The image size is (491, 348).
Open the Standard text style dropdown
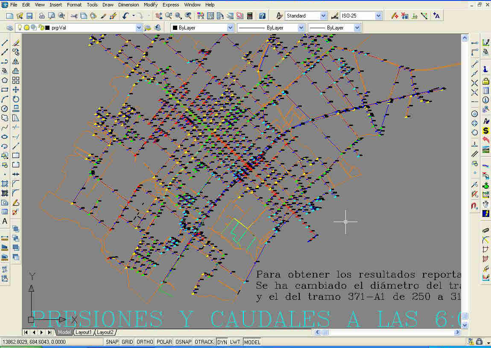point(323,16)
